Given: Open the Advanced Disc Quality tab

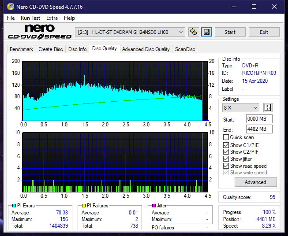Looking at the screenshot, I should [146, 49].
